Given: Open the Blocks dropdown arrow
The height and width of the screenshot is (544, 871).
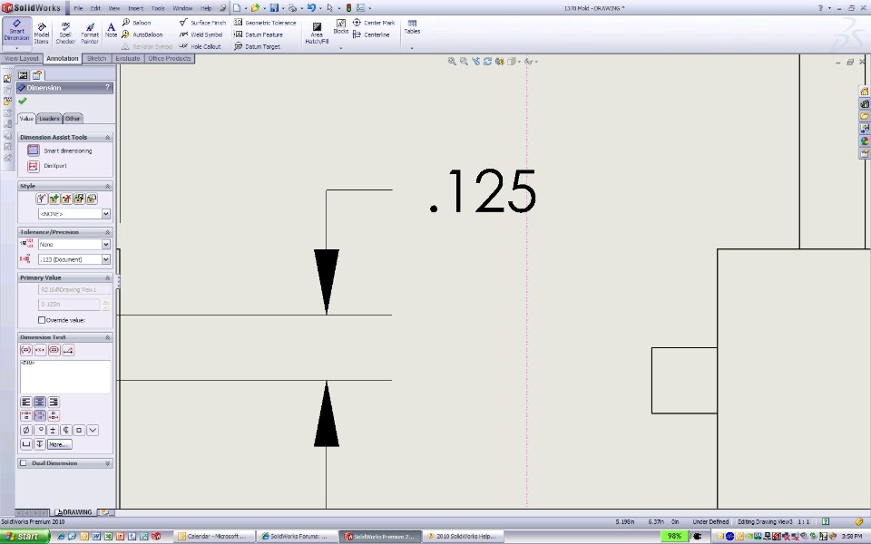Looking at the screenshot, I should pyautogui.click(x=340, y=47).
